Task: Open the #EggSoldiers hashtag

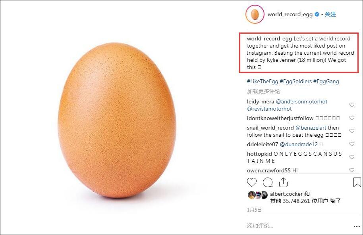Action: (x=295, y=82)
